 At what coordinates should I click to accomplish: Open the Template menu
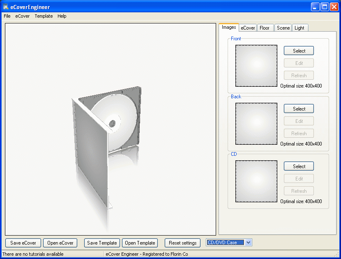[44, 16]
